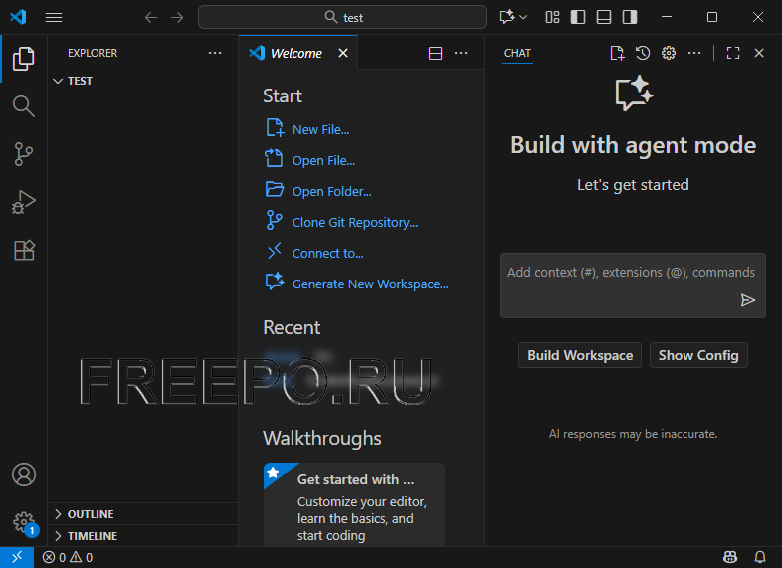Open the Customize Layout button
The image size is (782, 568).
[x=552, y=17]
